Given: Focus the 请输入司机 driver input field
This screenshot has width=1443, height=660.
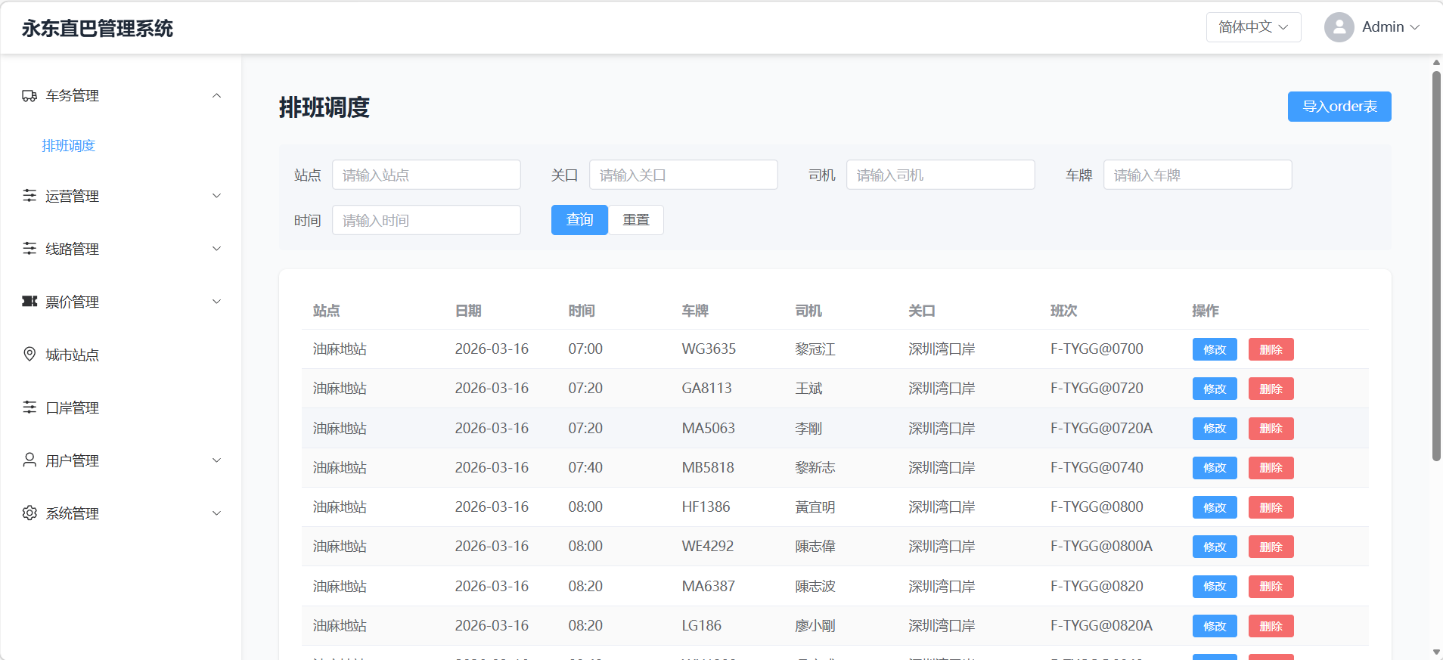Looking at the screenshot, I should tap(940, 175).
